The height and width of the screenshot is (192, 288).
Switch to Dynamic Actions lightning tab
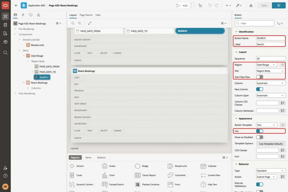click(23, 15)
